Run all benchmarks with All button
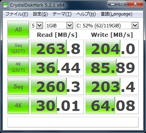This screenshot has width=146, height=133. point(18,29)
